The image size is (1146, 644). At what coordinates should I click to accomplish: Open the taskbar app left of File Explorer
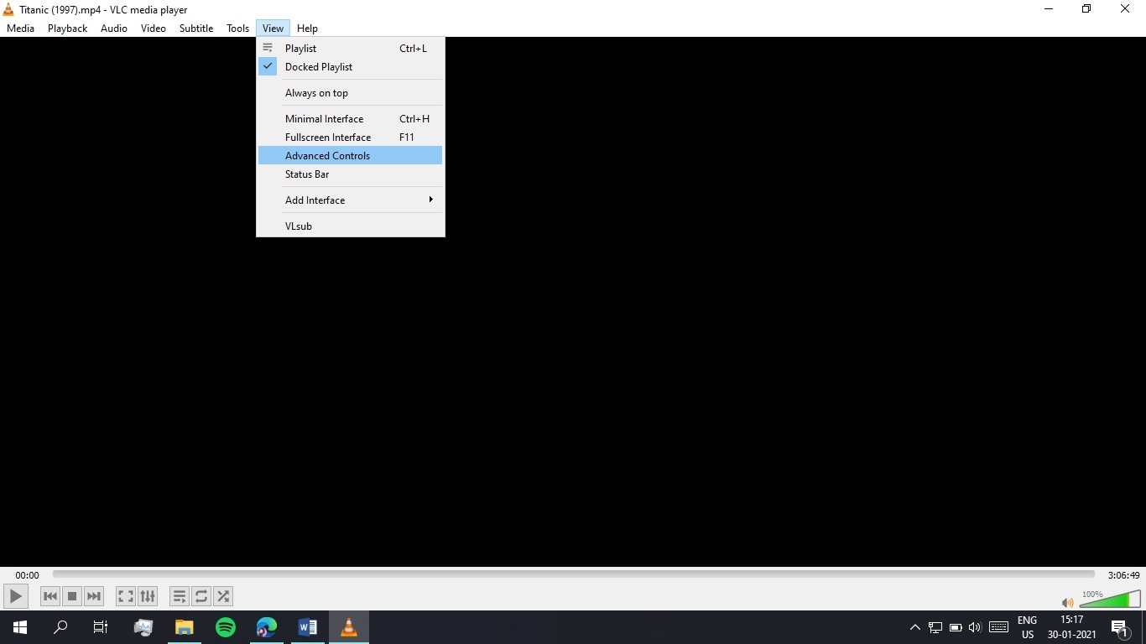pos(143,627)
